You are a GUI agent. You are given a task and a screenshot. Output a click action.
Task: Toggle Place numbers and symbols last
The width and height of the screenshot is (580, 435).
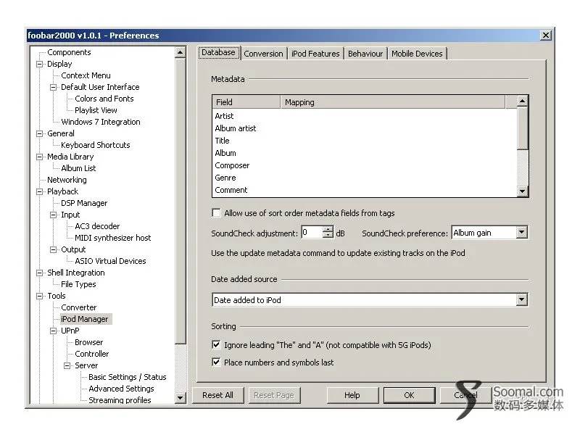tap(216, 362)
